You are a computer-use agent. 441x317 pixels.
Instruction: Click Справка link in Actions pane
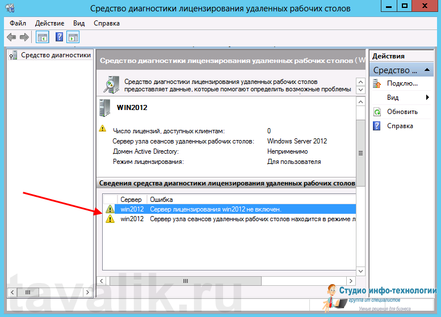(400, 126)
